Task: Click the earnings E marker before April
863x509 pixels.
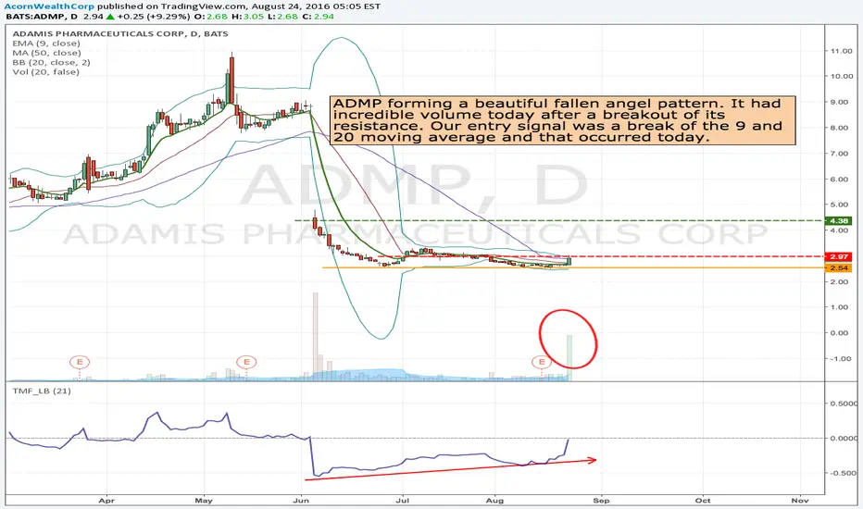Action: (x=80, y=362)
